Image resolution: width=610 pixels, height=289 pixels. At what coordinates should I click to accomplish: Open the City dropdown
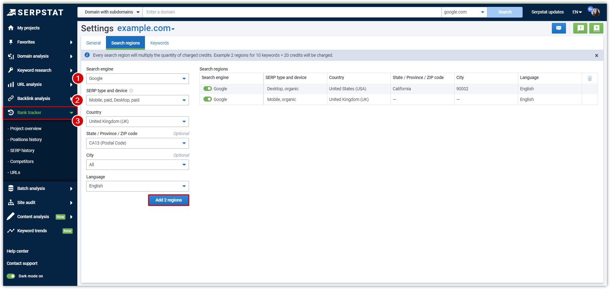tap(137, 165)
